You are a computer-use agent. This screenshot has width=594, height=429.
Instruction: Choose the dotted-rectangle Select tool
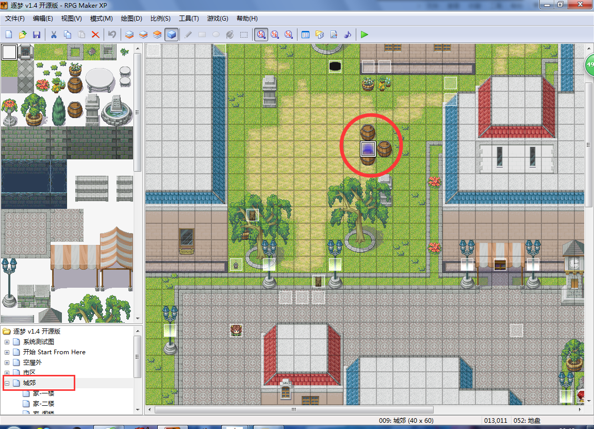click(x=244, y=35)
